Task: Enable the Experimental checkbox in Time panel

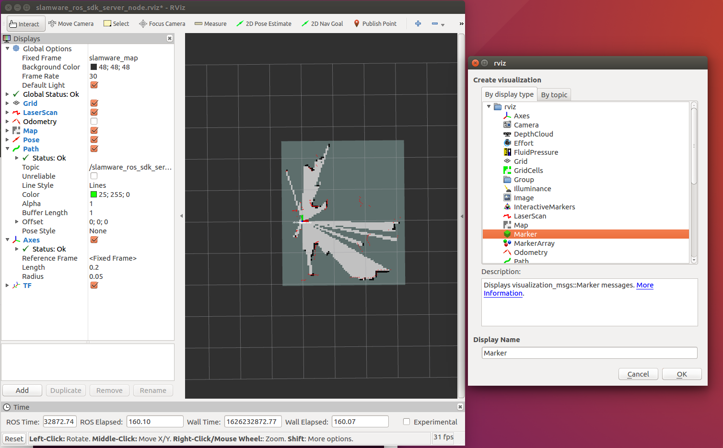Action: [x=407, y=422]
